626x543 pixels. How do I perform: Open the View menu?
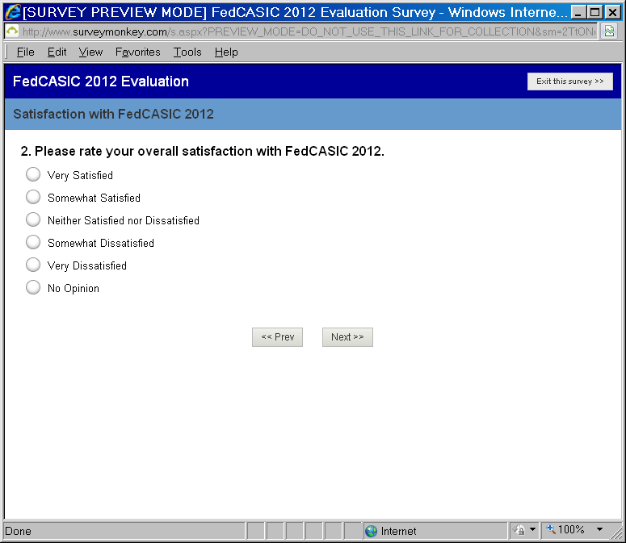(90, 52)
